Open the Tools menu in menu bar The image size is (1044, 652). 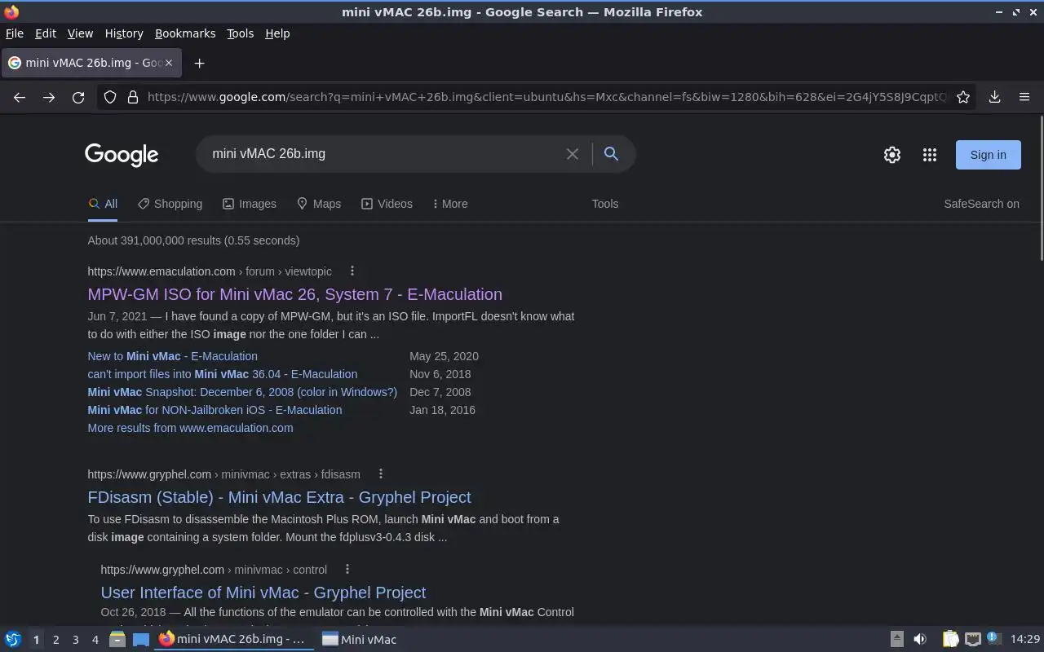coord(240,33)
